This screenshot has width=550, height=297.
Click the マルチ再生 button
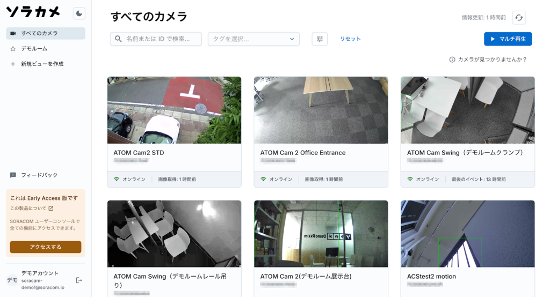(x=508, y=39)
